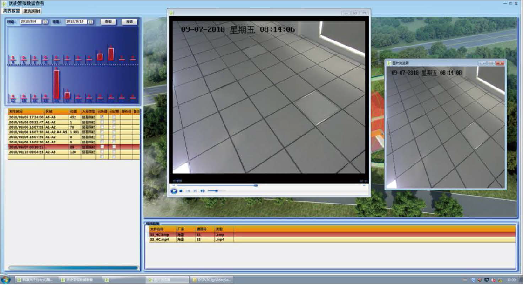Toggle handled checkbox for 2018/09/06 09:11:47 row
The width and height of the screenshot is (523, 285).
pyautogui.click(x=102, y=122)
